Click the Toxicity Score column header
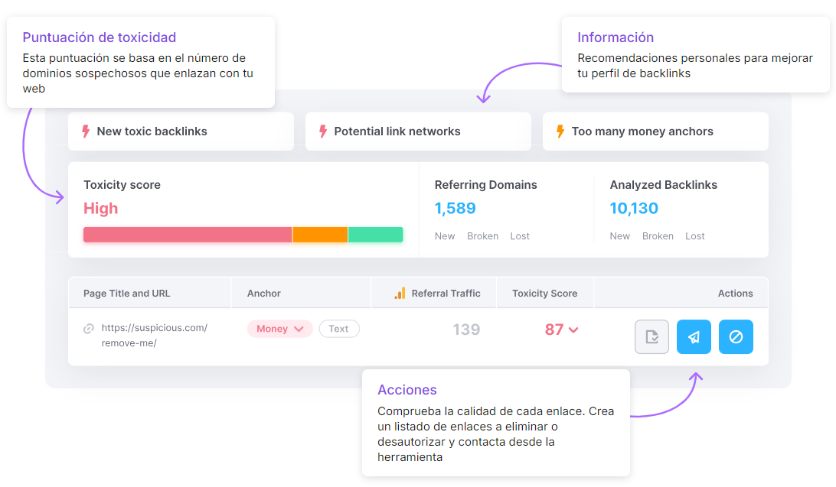The height and width of the screenshot is (487, 836). click(x=545, y=294)
